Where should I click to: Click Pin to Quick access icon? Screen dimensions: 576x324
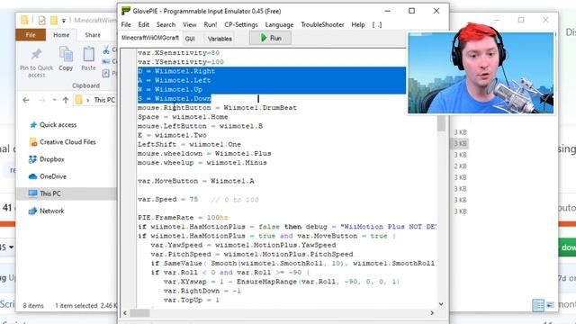click(36, 55)
